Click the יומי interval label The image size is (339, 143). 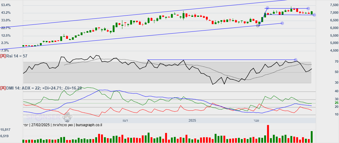pyautogui.click(x=26, y=125)
